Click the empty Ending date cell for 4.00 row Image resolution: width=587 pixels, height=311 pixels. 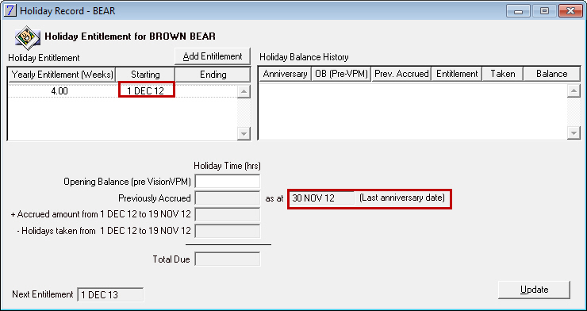tap(206, 91)
